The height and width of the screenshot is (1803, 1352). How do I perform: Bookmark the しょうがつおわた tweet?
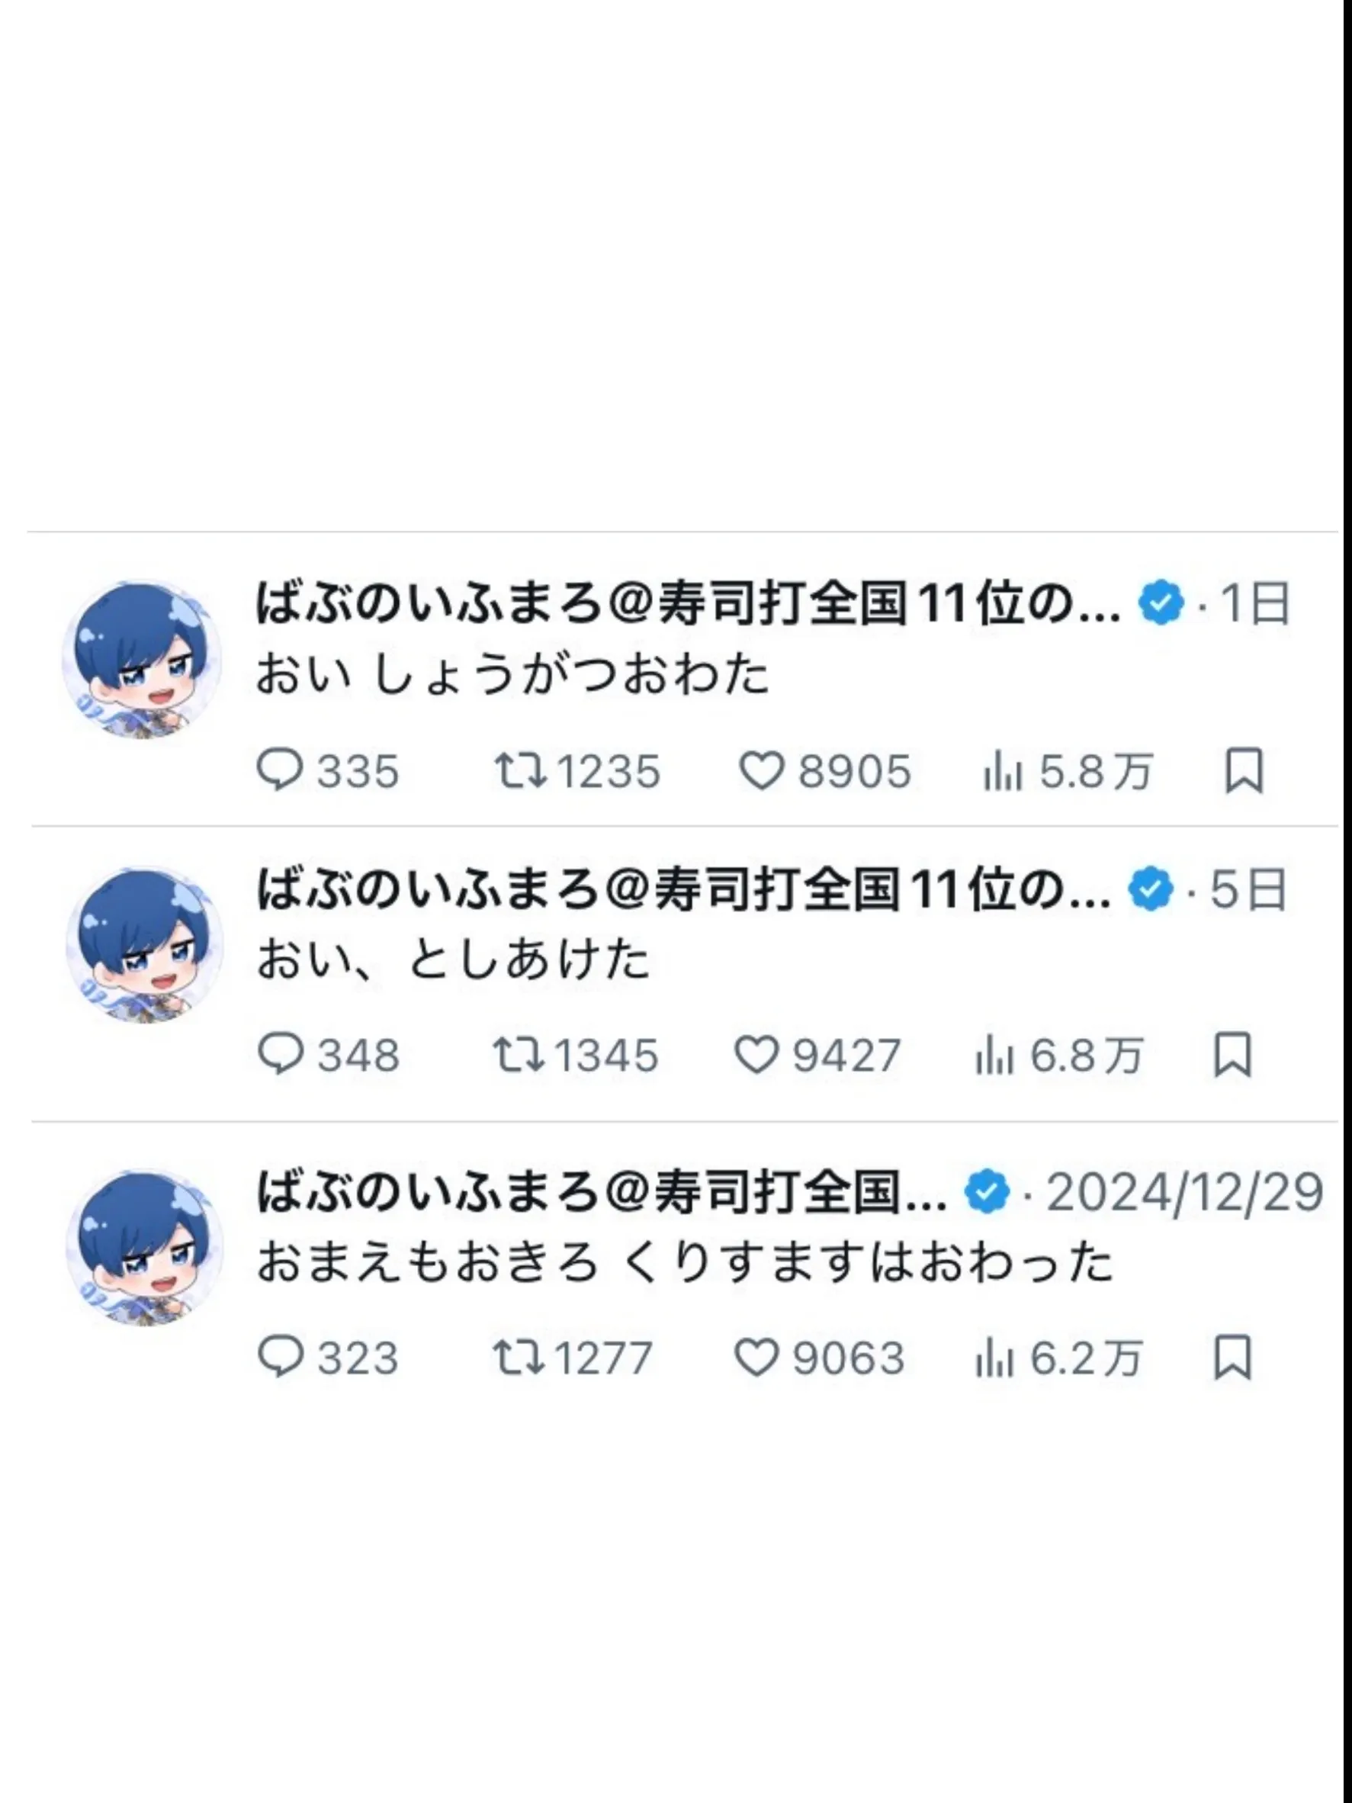1244,770
